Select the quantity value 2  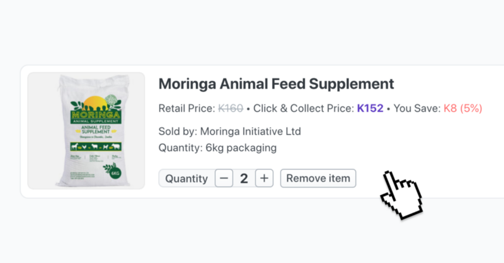(x=244, y=179)
